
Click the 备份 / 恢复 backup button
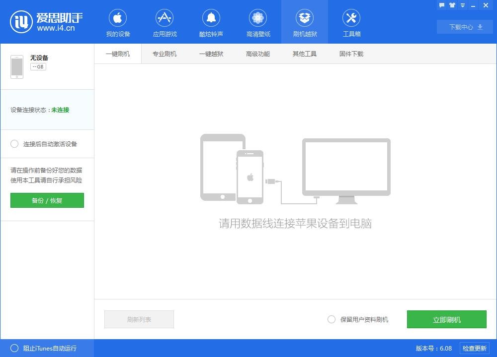[x=47, y=200]
